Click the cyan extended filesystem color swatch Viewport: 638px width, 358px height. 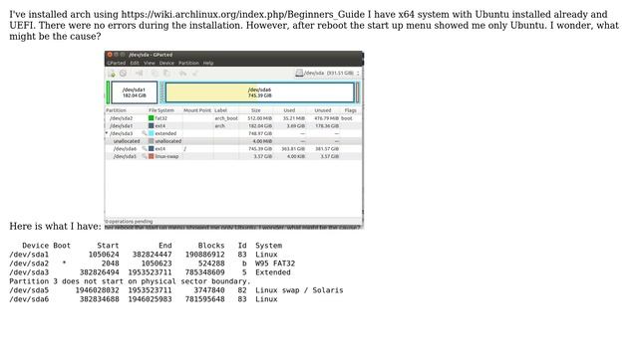[151, 133]
